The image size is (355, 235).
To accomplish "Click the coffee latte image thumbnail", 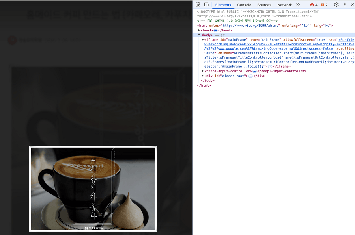I will coord(93,189).
